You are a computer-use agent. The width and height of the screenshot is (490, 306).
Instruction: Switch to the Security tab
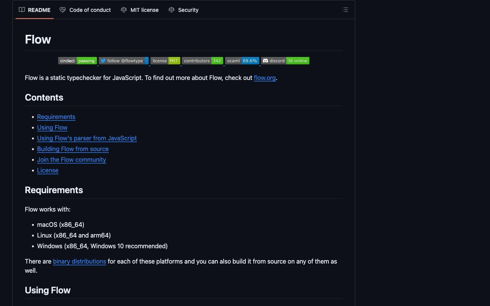(x=183, y=10)
